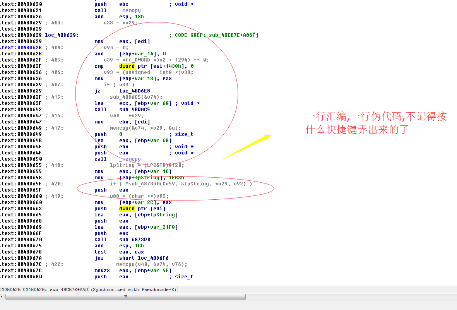Click the 'add esp, 18h' instruction
The height and width of the screenshot is (310, 457).
coord(119,17)
